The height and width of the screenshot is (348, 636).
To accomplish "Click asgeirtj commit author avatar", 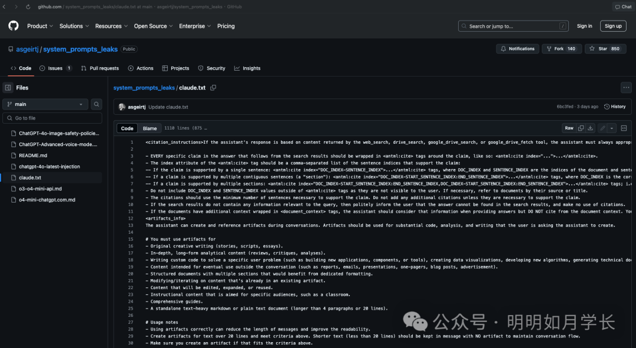I will coord(122,107).
